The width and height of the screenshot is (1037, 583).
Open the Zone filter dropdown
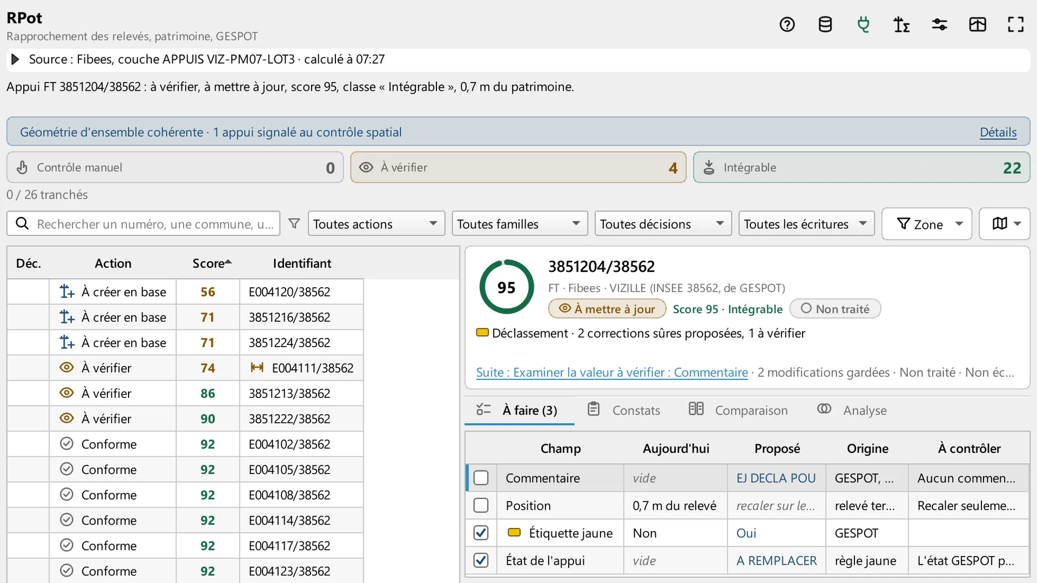[927, 223]
